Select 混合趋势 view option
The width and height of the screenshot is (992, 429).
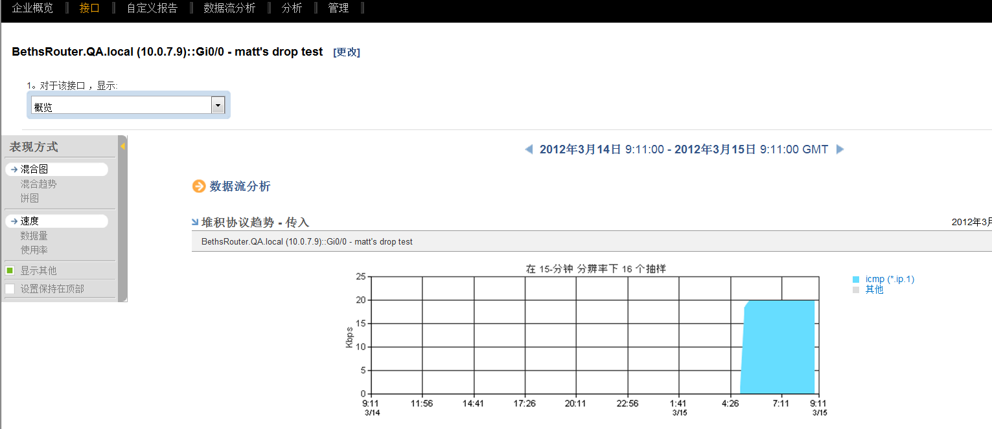click(x=38, y=184)
